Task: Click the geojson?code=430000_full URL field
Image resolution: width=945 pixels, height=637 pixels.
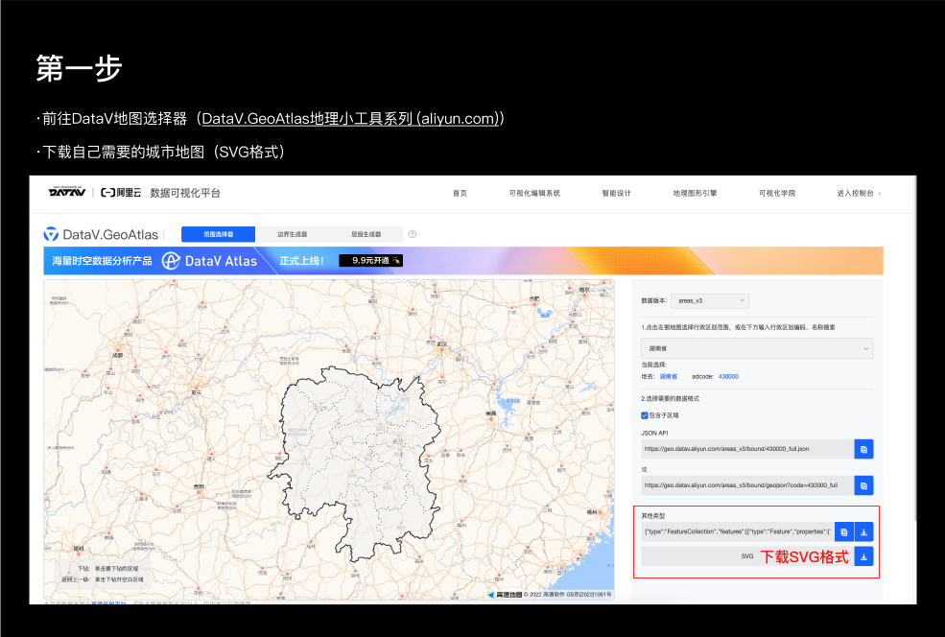Action: [x=747, y=485]
